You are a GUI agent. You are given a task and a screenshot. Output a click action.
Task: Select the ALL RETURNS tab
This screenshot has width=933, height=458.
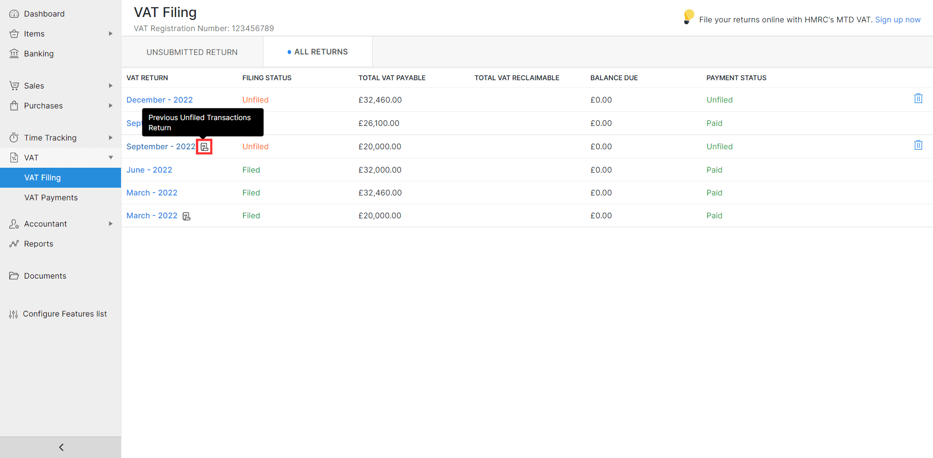click(x=322, y=51)
